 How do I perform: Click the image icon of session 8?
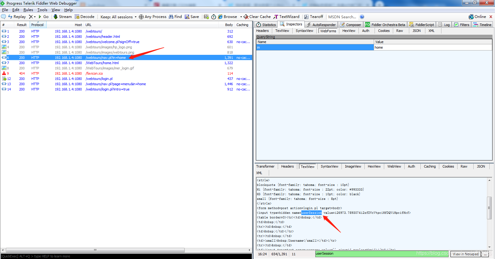point(4,68)
